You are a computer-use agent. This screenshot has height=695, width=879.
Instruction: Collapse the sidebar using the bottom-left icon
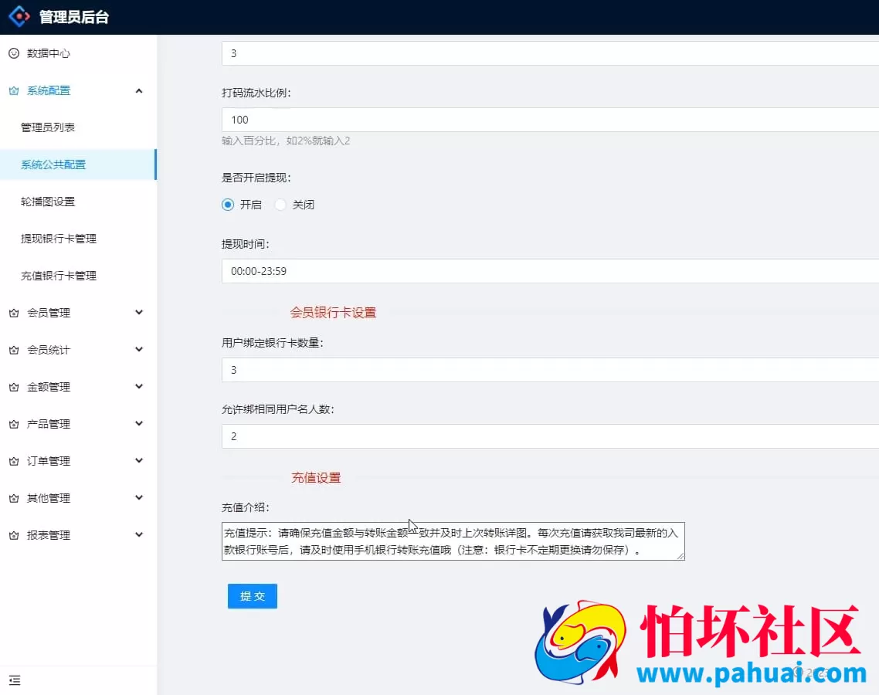15,680
